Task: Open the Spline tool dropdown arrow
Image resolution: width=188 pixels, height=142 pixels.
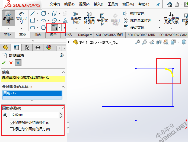Action: click(x=59, y=13)
